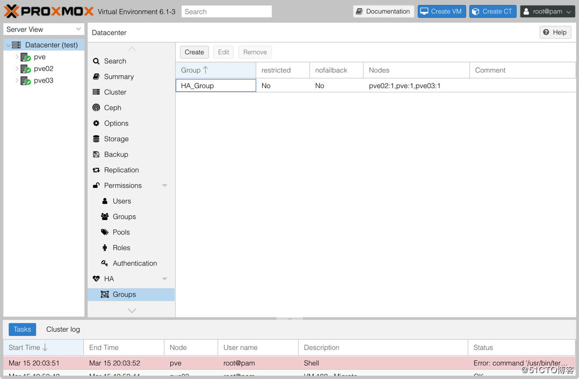
Task: Click the Status column header in tasks
Action: click(522, 348)
